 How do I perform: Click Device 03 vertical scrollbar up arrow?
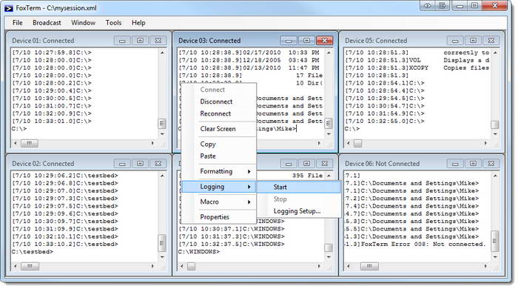[x=329, y=53]
